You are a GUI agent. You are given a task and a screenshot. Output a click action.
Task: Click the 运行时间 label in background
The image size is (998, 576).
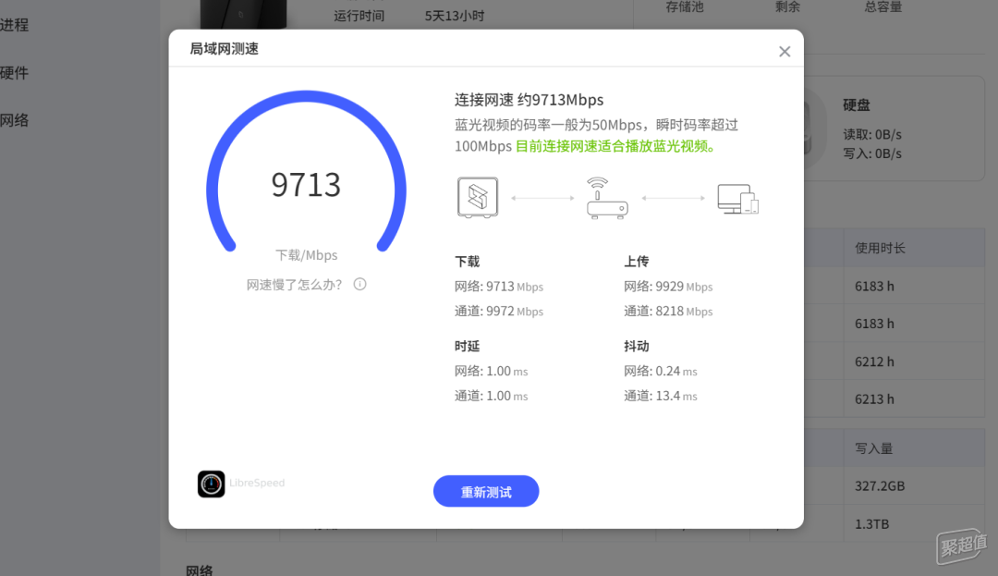tap(359, 16)
